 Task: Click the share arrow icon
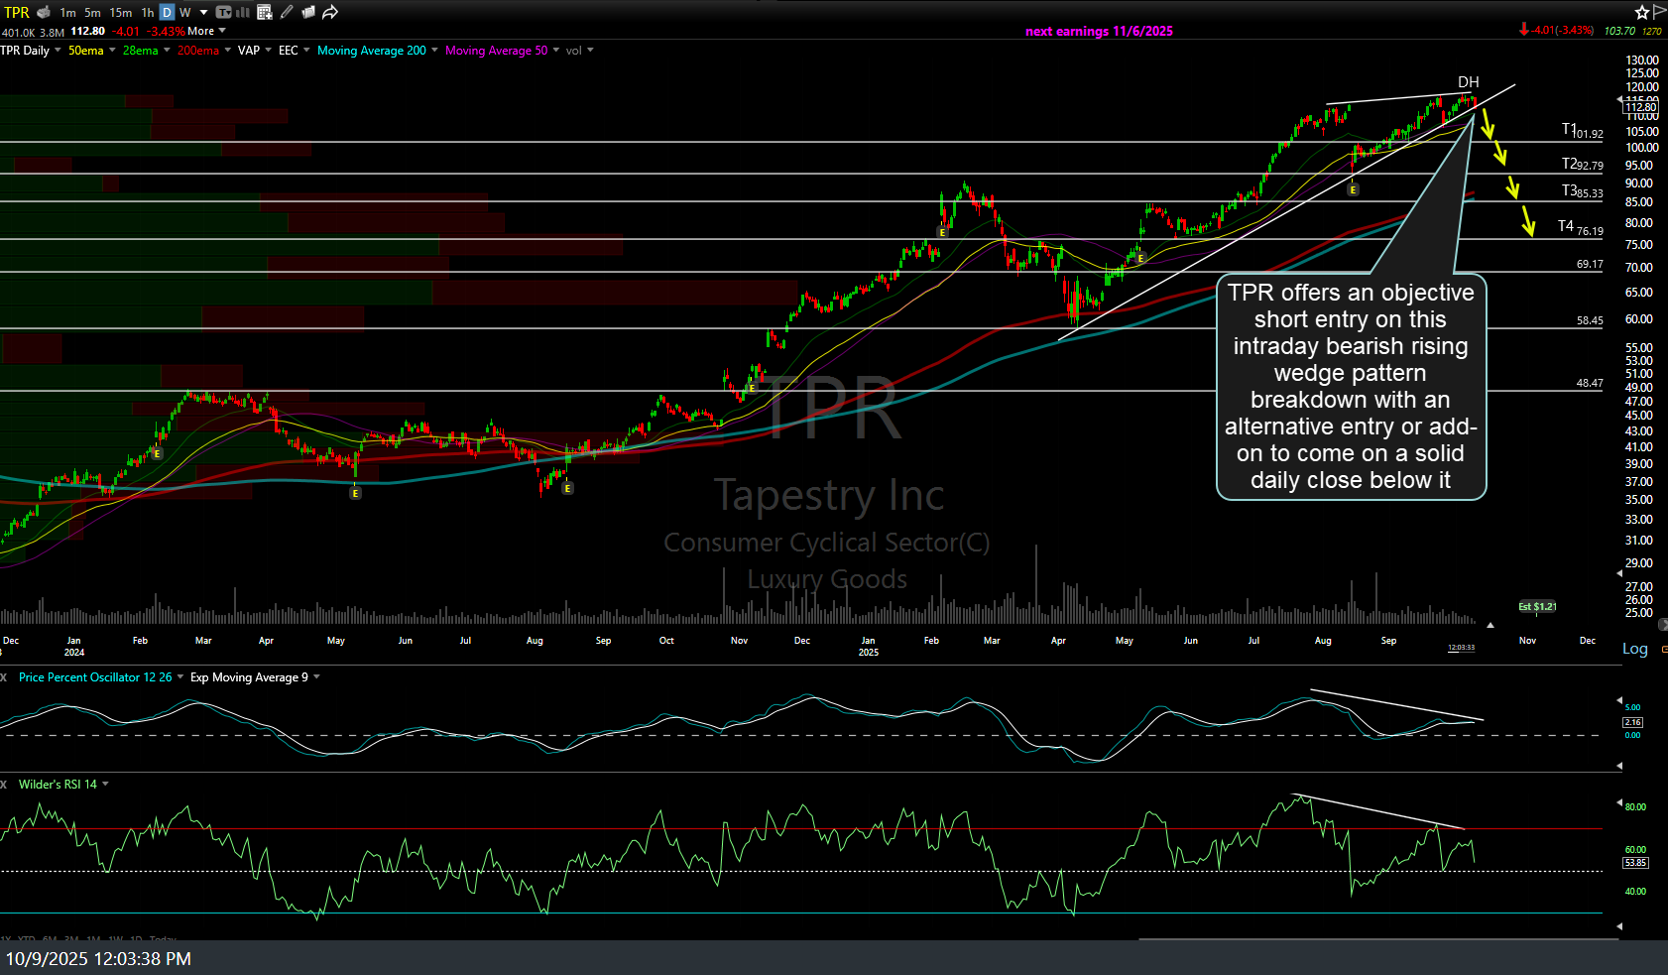pos(330,12)
